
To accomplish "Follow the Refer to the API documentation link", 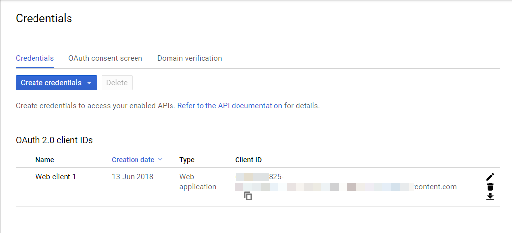I will (230, 106).
